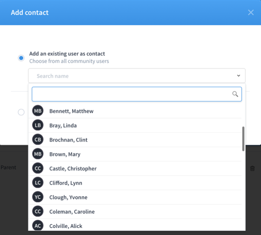Select 'Add an existing user as contact' radio
Viewport: 261px width, 235px height.
pyautogui.click(x=21, y=58)
